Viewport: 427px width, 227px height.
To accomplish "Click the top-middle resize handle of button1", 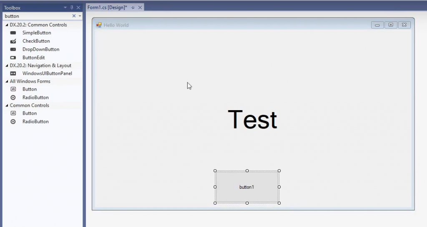I will 247,171.
